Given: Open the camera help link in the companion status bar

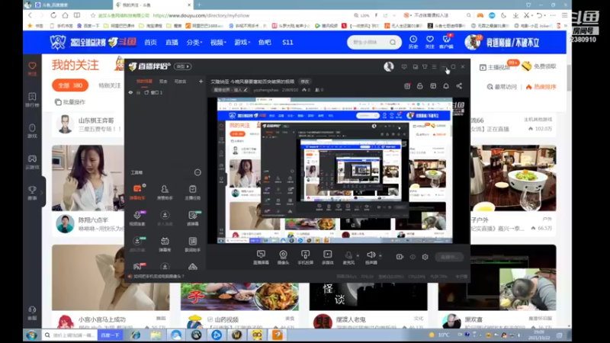Looking at the screenshot, I should 156,276.
